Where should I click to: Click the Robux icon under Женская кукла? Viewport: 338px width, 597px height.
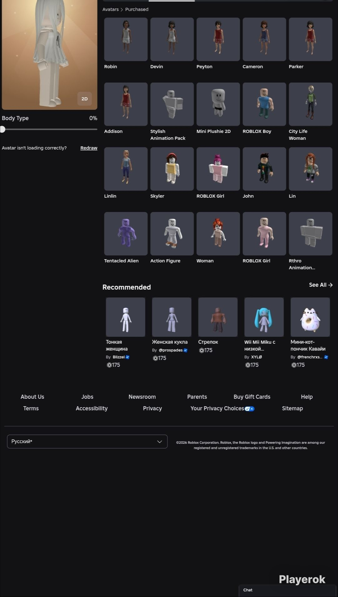155,358
